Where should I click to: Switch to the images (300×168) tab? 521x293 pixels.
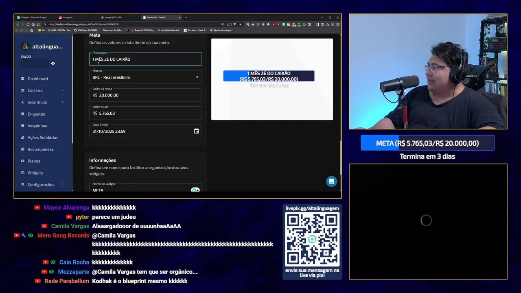coord(119,17)
